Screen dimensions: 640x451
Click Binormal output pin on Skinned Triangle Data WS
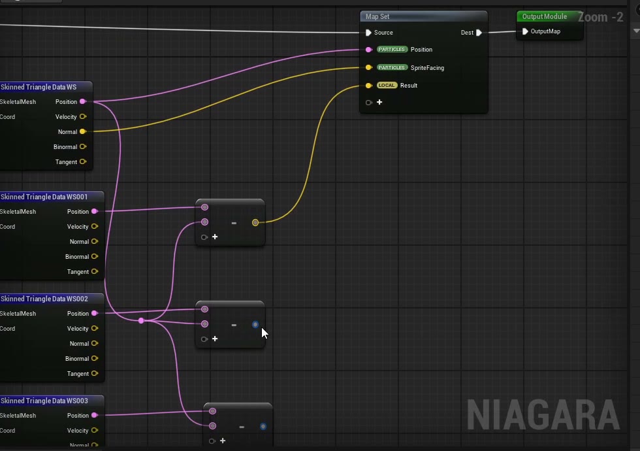point(83,146)
